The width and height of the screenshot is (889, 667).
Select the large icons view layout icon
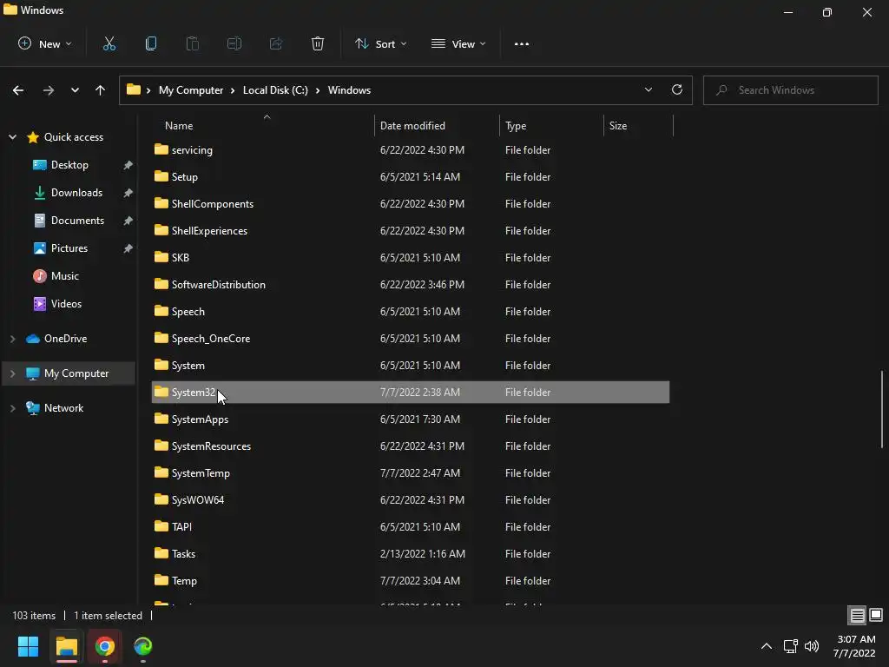pyautogui.click(x=876, y=615)
